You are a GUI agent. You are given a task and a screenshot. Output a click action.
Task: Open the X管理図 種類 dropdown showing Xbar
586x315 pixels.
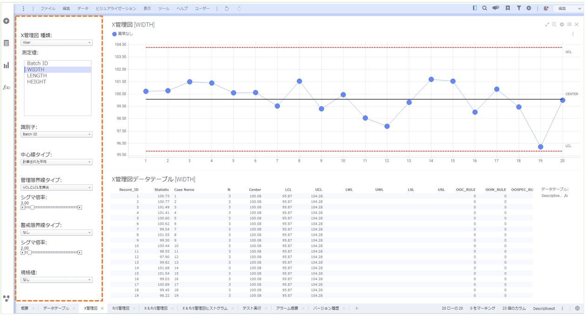(57, 42)
